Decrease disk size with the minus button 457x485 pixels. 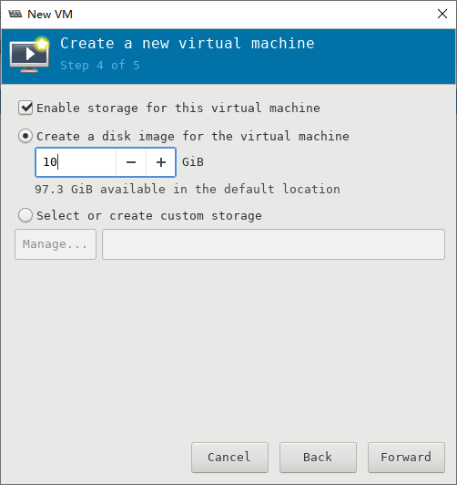pos(131,162)
